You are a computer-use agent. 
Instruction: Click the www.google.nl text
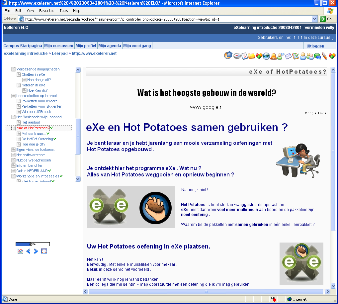[207, 107]
